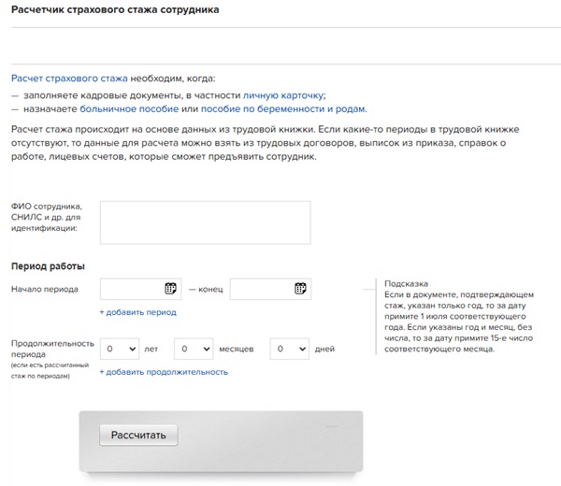The height and width of the screenshot is (486, 561).
Task: Expand the years (лет) dropdown
Action: pyautogui.click(x=120, y=349)
